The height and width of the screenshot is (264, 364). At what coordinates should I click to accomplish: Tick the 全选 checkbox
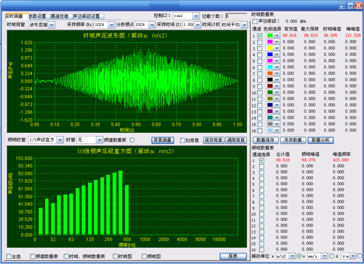tap(10, 256)
